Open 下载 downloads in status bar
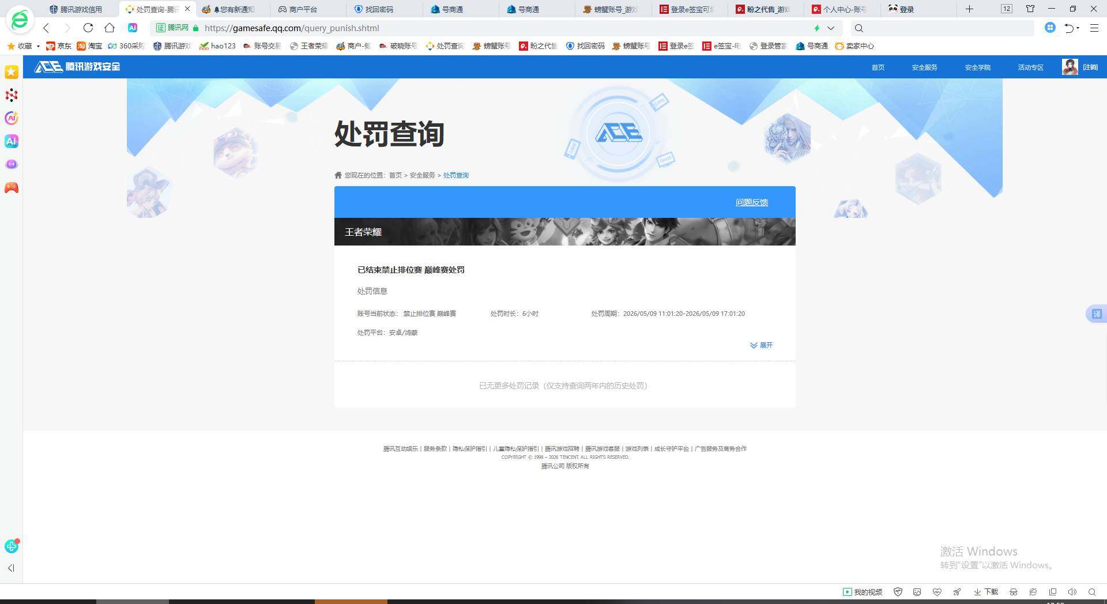 tap(986, 592)
